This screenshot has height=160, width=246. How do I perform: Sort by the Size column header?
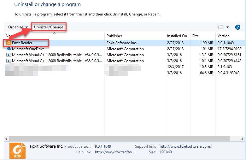[196, 36]
